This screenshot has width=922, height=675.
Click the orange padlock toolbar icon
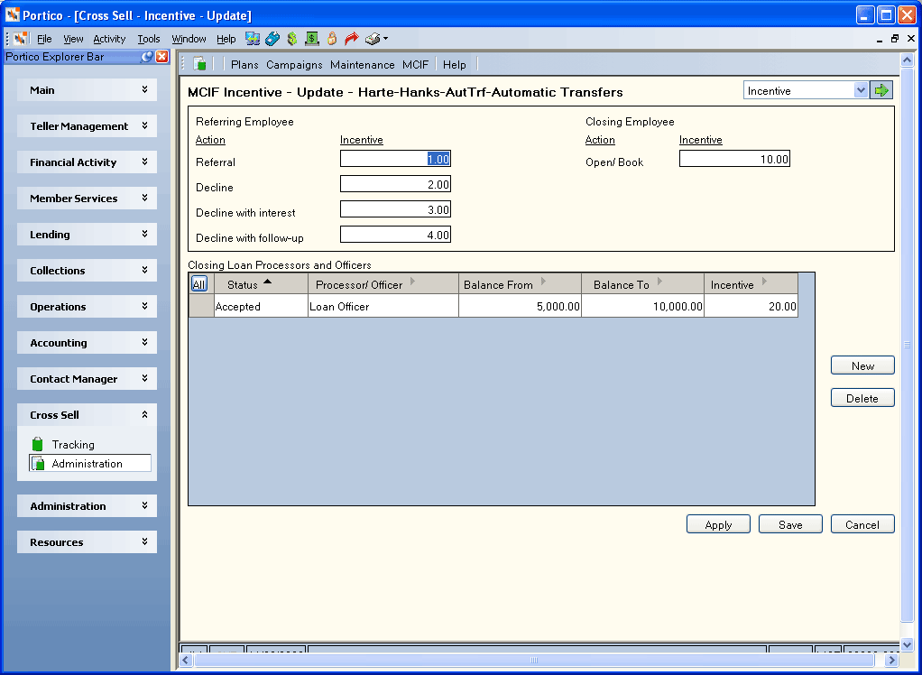332,39
